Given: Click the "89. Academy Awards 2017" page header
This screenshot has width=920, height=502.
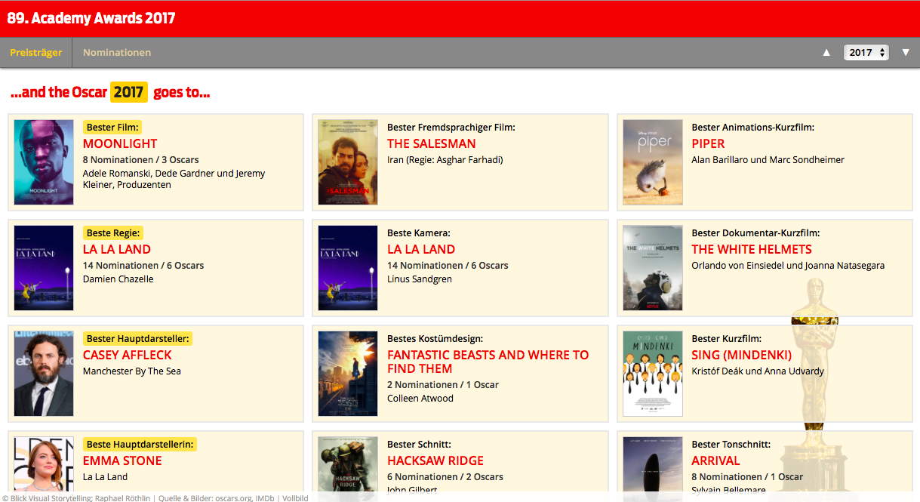Looking at the screenshot, I should (91, 18).
